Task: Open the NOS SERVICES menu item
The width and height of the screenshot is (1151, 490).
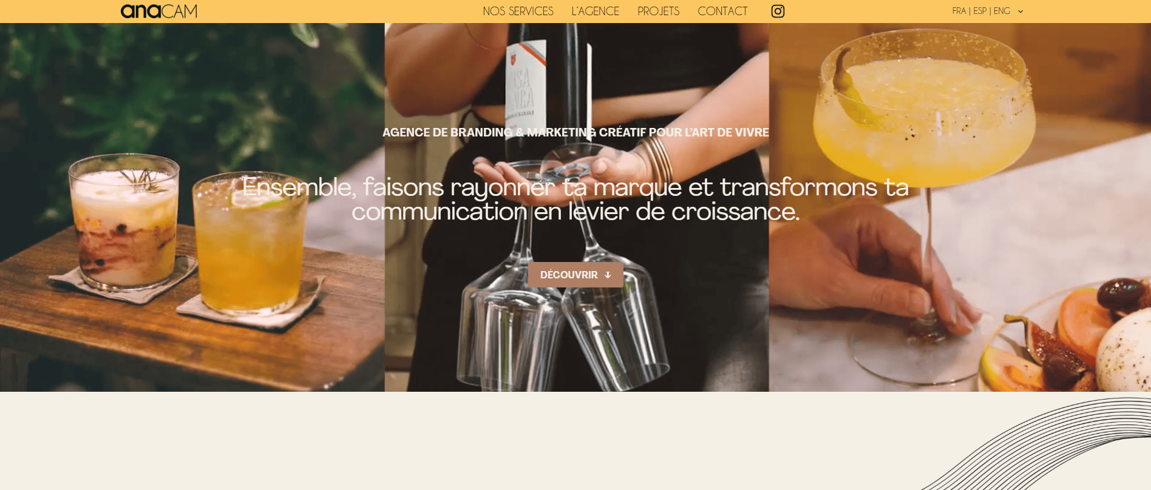Action: (518, 11)
